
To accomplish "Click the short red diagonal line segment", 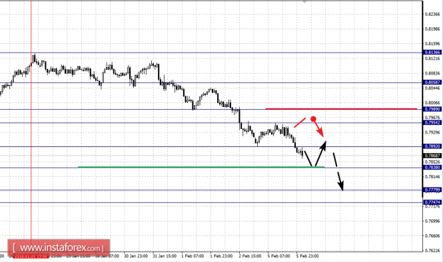I will (300, 122).
